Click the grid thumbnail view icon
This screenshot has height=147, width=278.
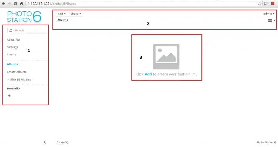270,21
